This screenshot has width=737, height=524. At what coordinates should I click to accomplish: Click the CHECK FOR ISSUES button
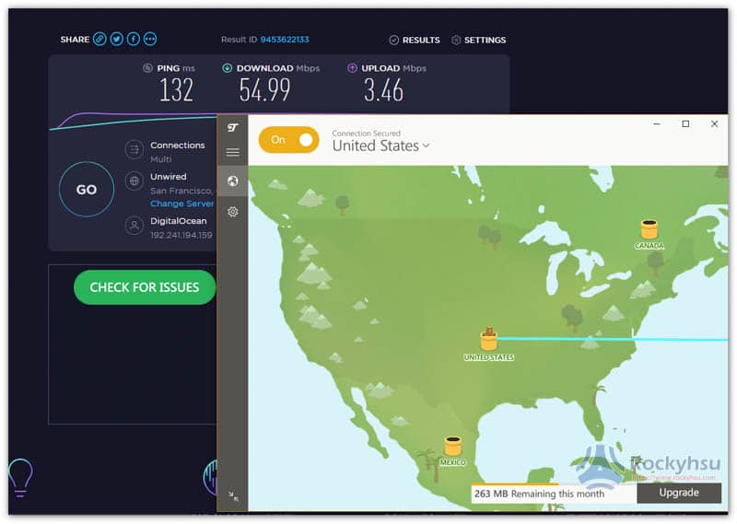point(145,287)
